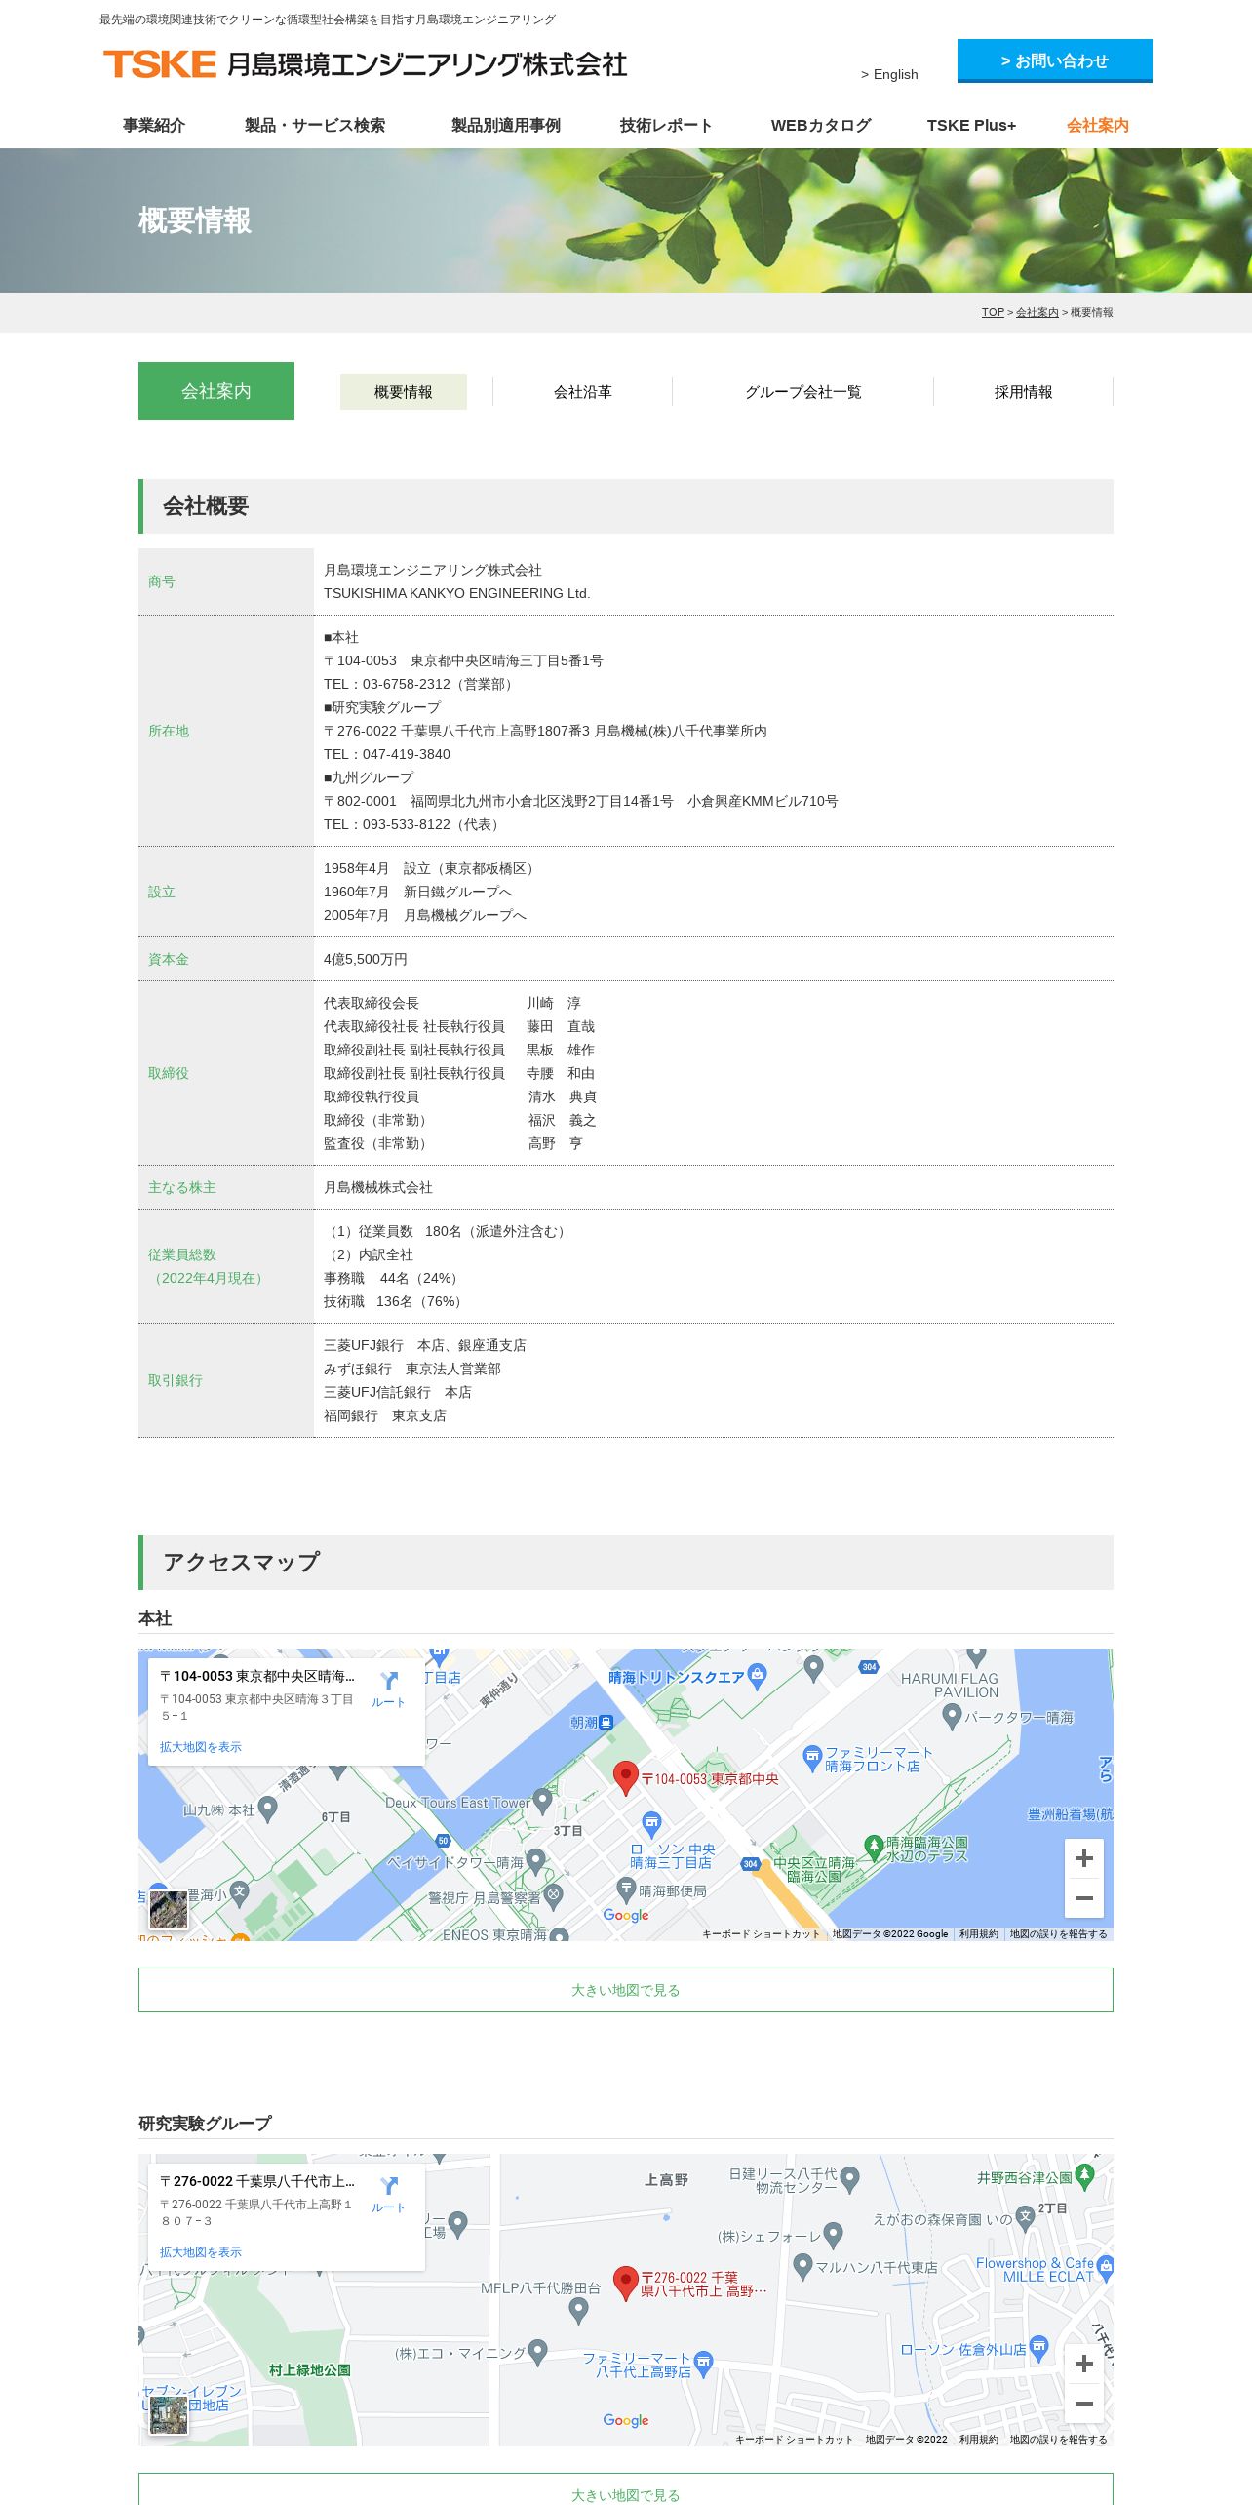Zoom in on the headquarters map
The image size is (1252, 2505).
pos(1083,1858)
